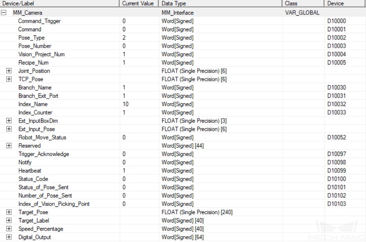Expand the Target_Pose array
Image resolution: width=366 pixels, height=242 pixels.
point(9,212)
